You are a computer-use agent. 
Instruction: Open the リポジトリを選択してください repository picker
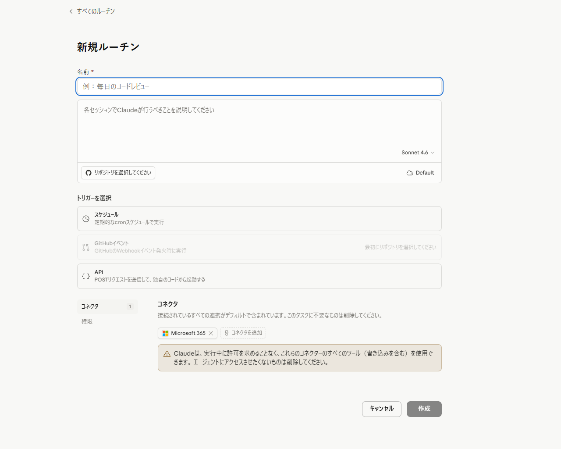117,173
